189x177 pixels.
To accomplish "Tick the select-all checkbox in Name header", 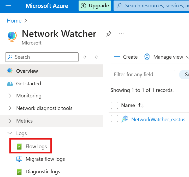I will click(x=114, y=106).
